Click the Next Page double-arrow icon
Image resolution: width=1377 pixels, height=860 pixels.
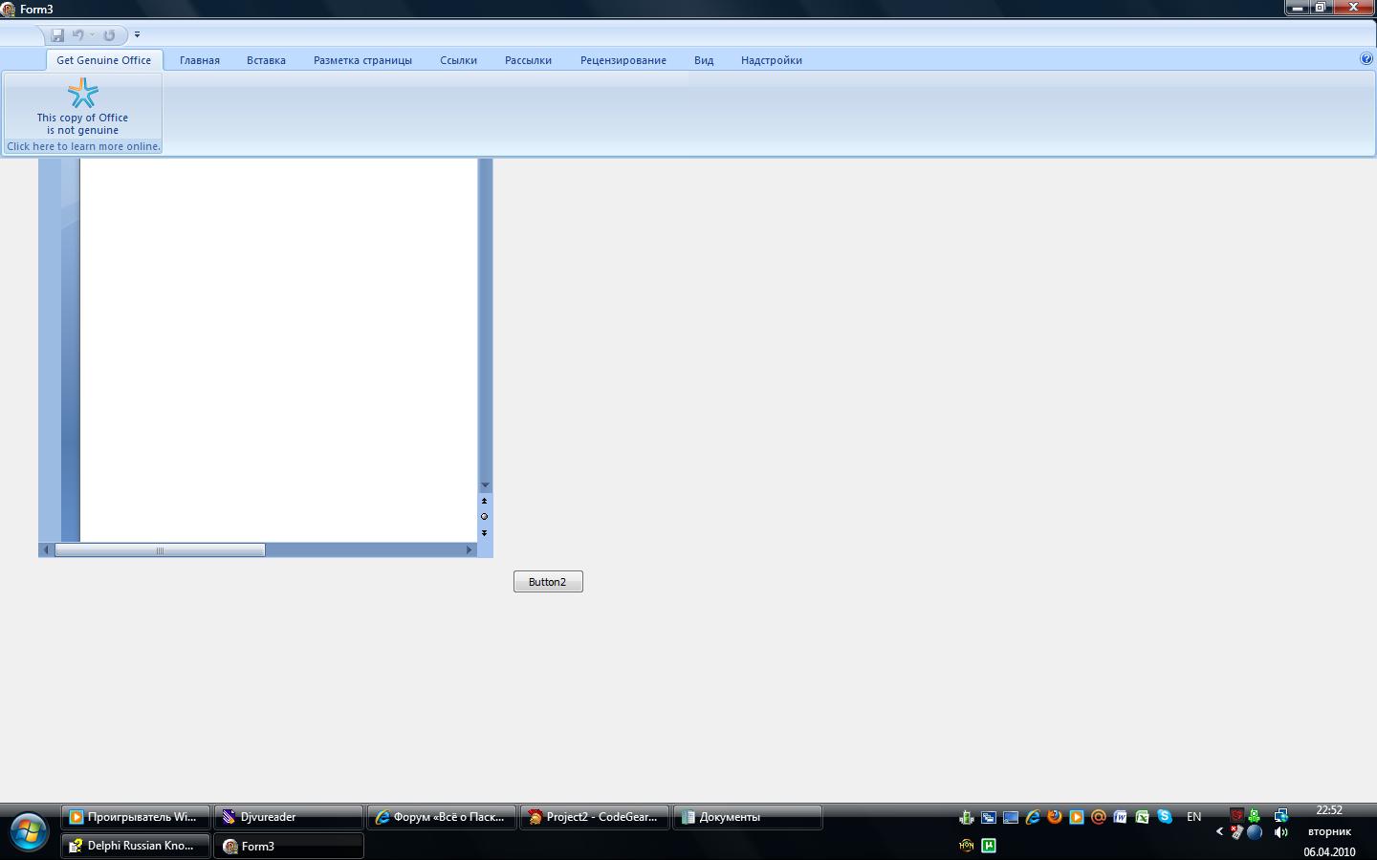484,533
